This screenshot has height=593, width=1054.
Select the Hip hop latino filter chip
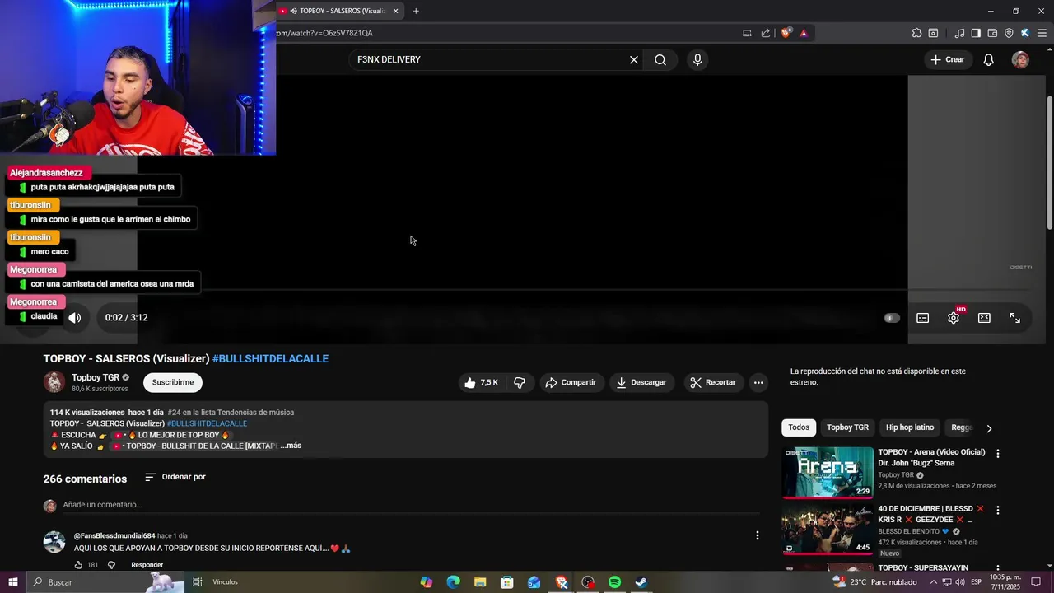[910, 427]
